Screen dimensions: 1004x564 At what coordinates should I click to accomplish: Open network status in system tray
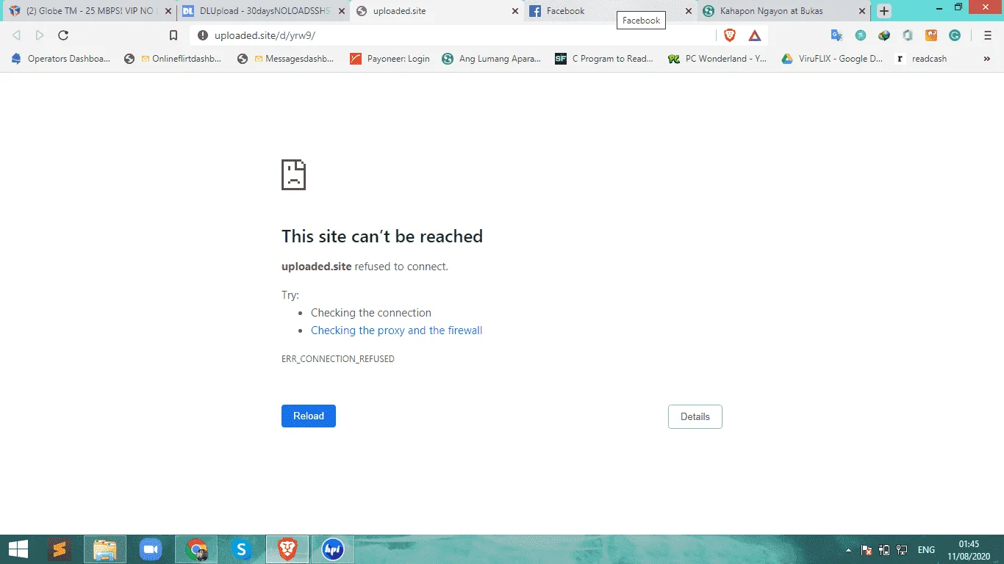[903, 550]
